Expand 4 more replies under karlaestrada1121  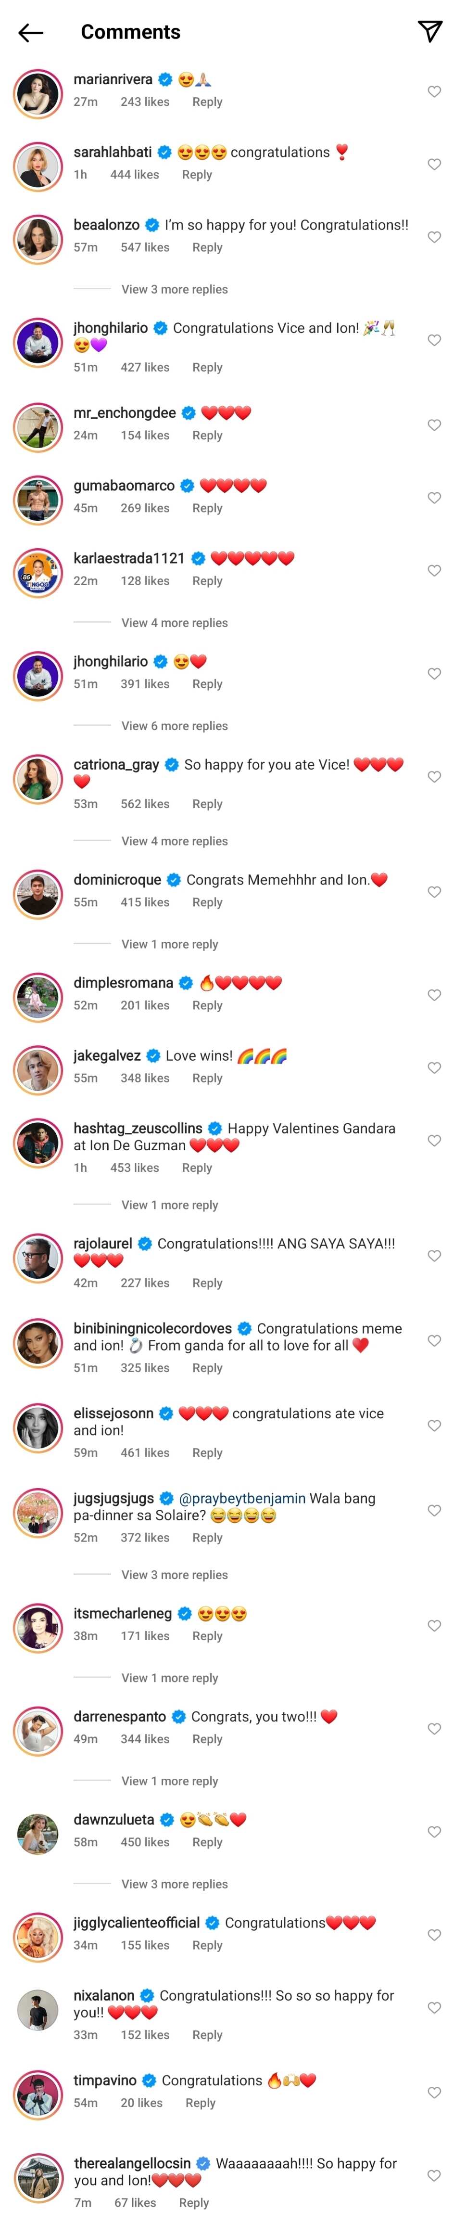click(175, 623)
